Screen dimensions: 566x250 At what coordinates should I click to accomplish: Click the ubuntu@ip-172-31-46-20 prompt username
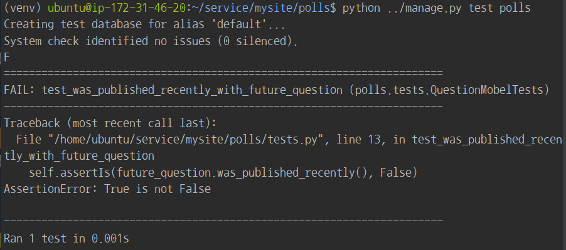117,8
